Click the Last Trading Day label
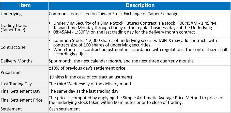The image size is (231, 113). [x=16, y=84]
